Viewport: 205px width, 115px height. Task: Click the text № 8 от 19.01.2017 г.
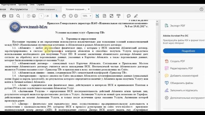pyautogui.click(x=136, y=26)
